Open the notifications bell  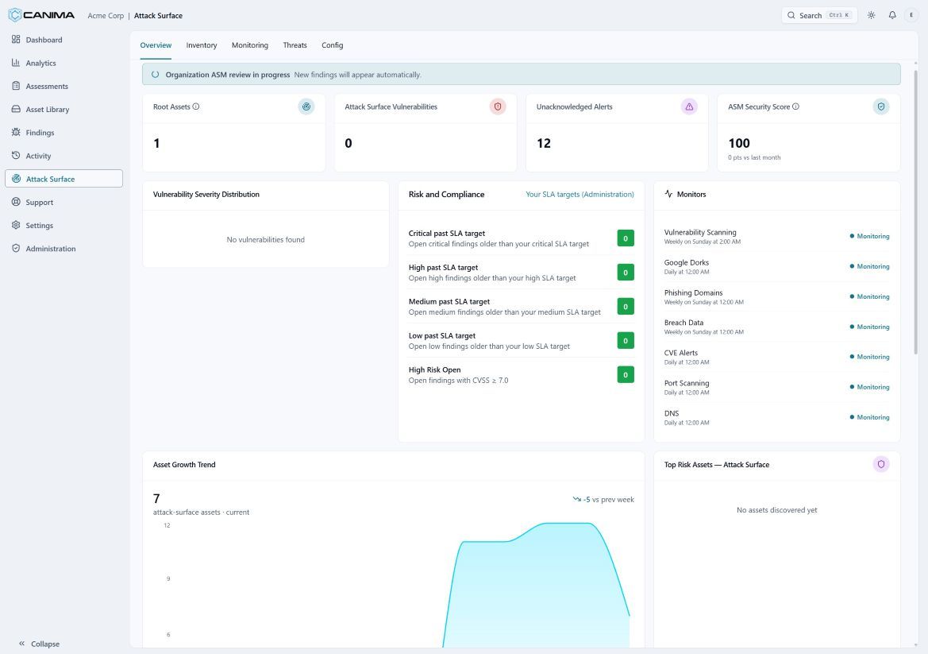pos(892,15)
